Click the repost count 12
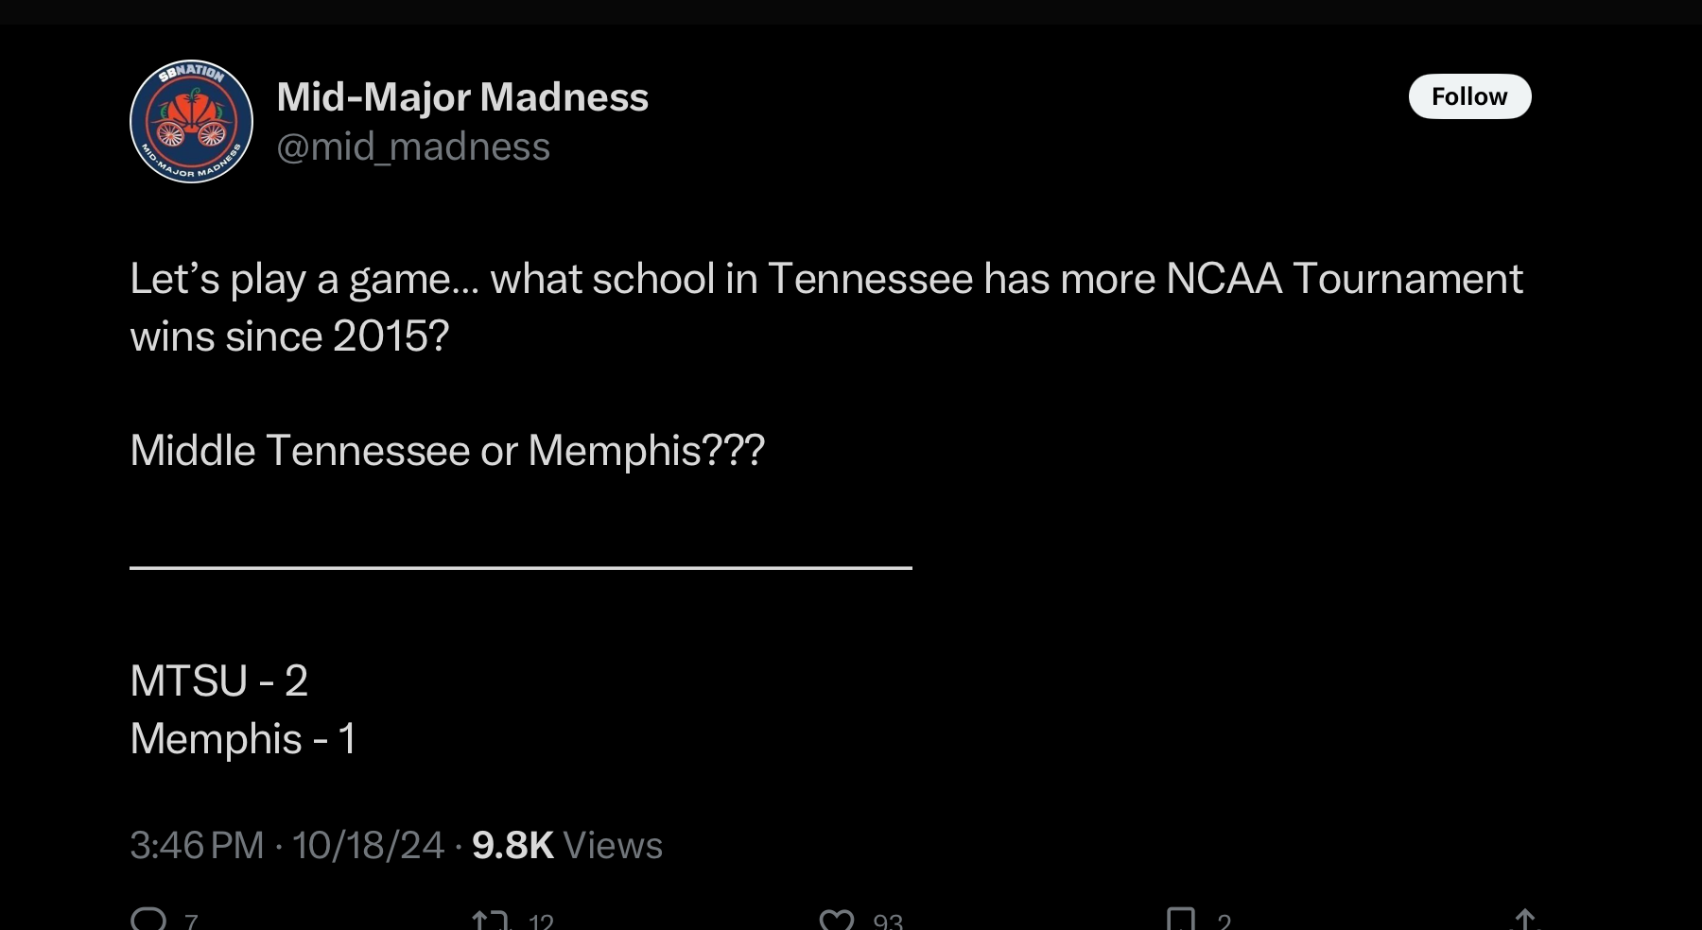Image resolution: width=1702 pixels, height=930 pixels. 541,921
